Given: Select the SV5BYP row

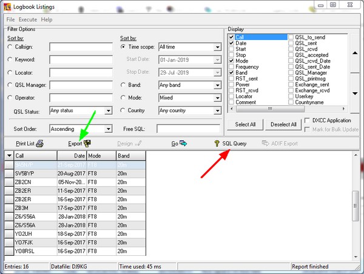Looking at the screenshot, I should (x=75, y=173).
